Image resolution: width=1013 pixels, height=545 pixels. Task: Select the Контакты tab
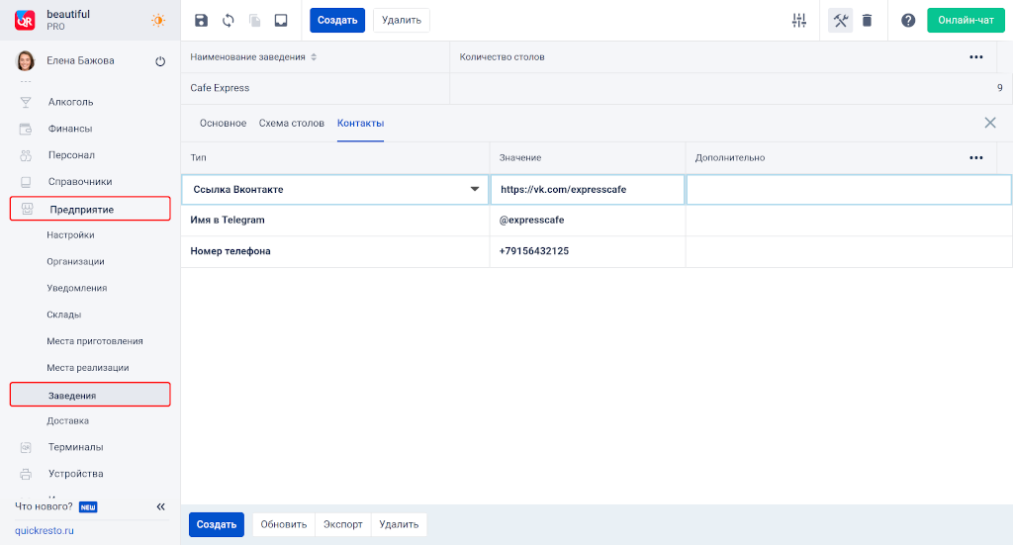[360, 123]
